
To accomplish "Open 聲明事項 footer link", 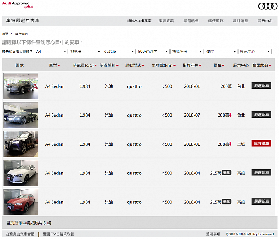I will coord(213,234).
